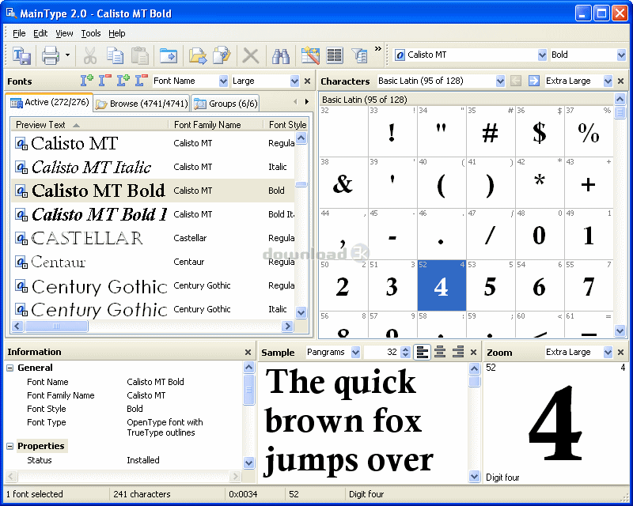
Task: Open the Large size dropdown in Fonts panel
Action: (x=294, y=81)
